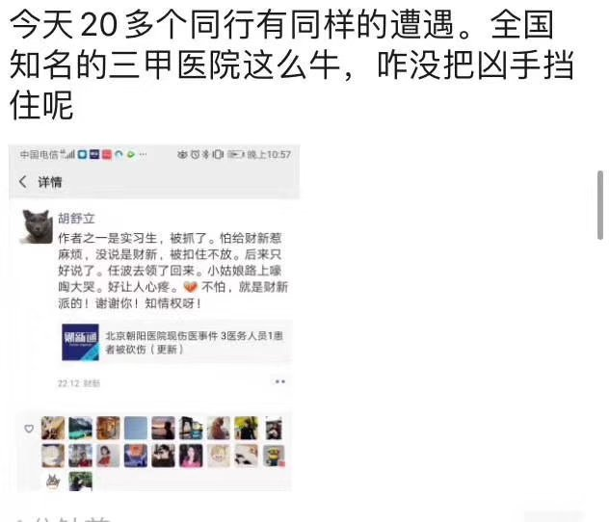Tap the back arrow beside 详情
The width and height of the screenshot is (609, 522).
pyautogui.click(x=23, y=182)
